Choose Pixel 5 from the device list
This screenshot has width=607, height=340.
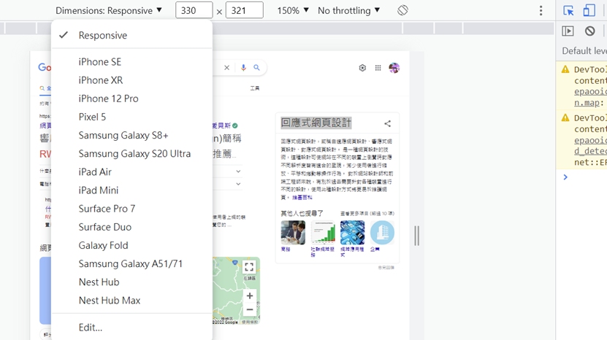click(131, 117)
